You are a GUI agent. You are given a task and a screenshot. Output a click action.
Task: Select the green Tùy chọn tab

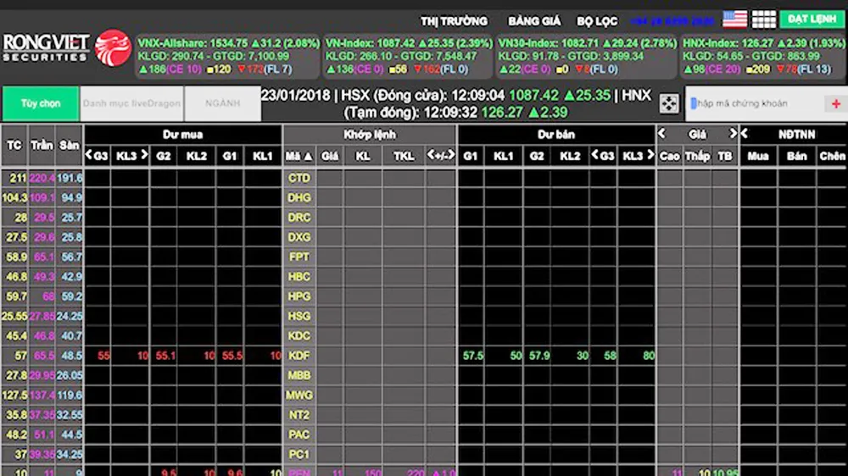41,103
